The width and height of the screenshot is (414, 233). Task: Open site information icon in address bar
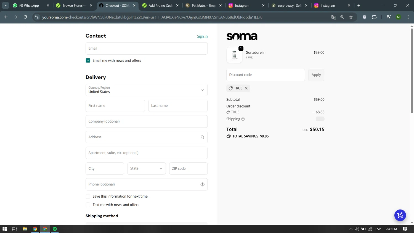tap(37, 17)
